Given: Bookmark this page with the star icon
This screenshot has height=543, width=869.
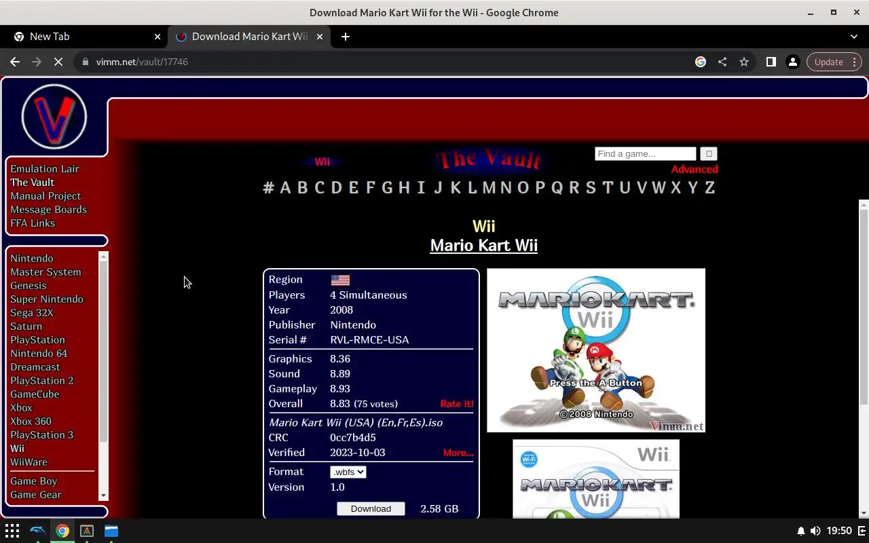Looking at the screenshot, I should pos(744,62).
